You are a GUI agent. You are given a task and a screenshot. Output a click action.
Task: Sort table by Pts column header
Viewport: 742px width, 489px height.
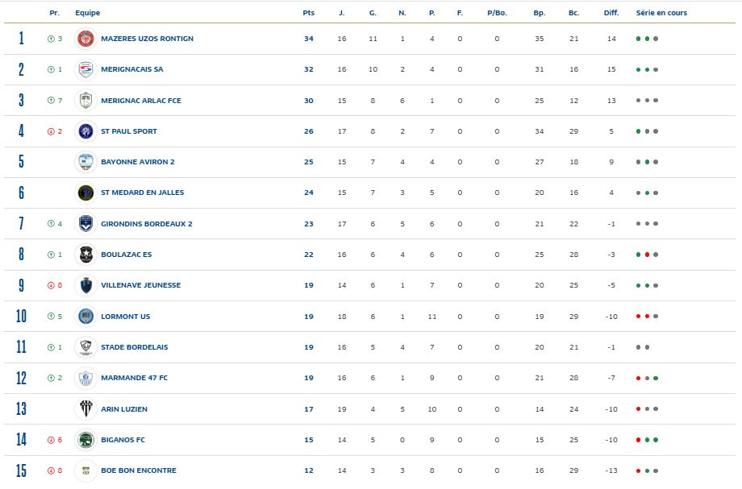point(308,13)
